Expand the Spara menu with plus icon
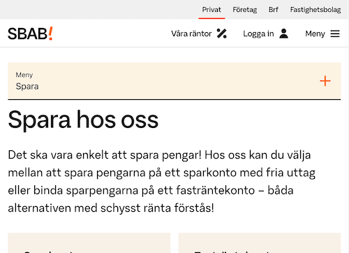The height and width of the screenshot is (253, 349). (325, 81)
